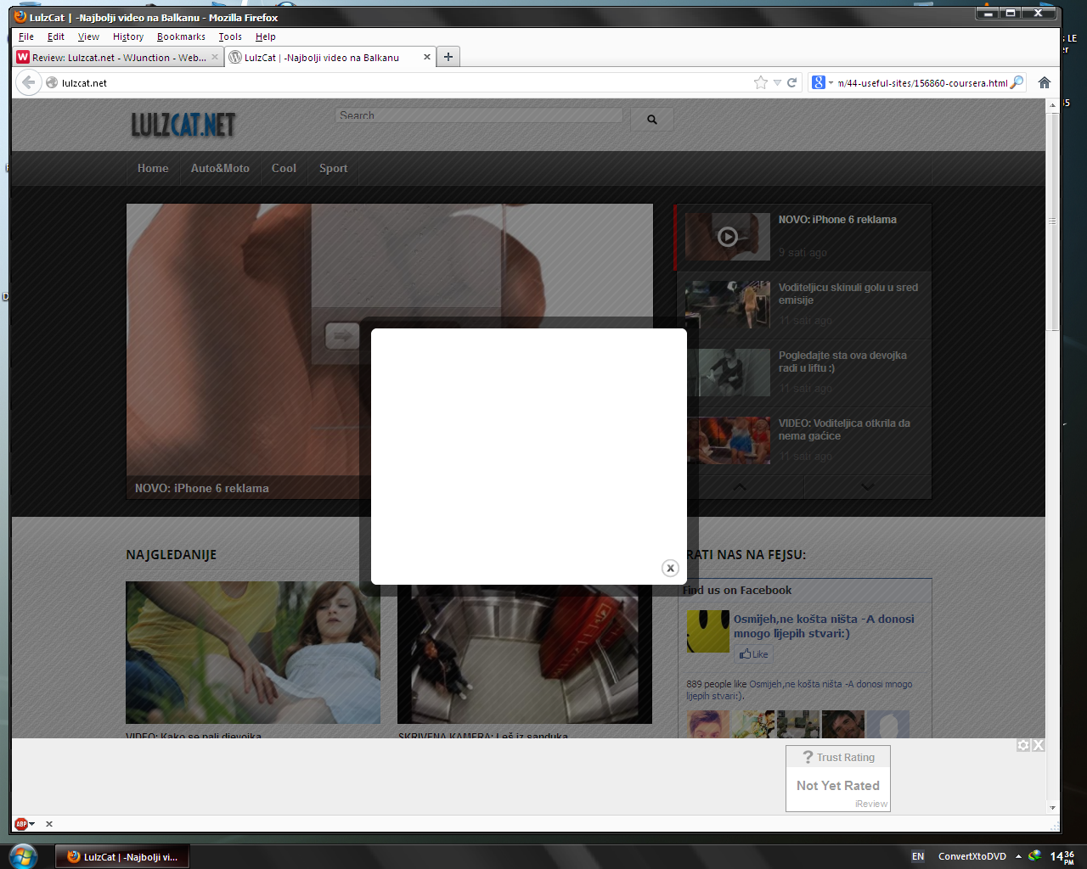Open the Pogledajte sta ova devojka thumbnail
This screenshot has height=869, width=1087.
(728, 373)
